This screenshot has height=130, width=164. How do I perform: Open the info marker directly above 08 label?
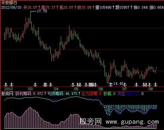click(149, 85)
